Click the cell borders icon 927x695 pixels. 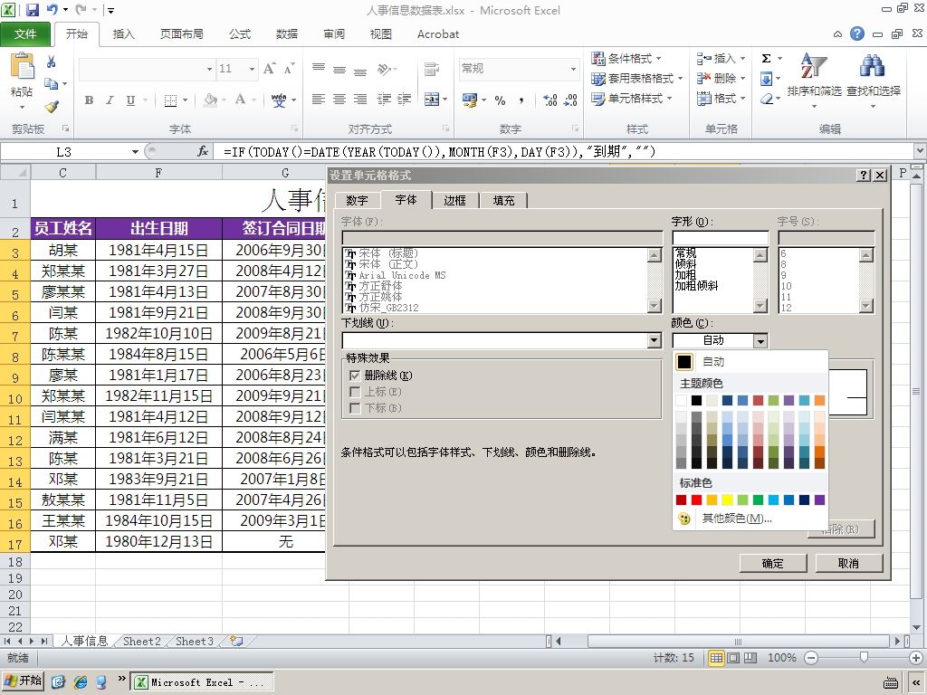[170, 100]
